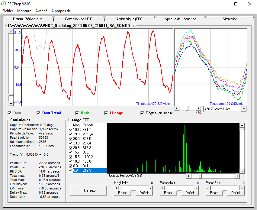The width and height of the screenshot is (257, 210).
Task: Click the right arrow of the period scrollbar beside Worm Drive
Action: [x=198, y=108]
